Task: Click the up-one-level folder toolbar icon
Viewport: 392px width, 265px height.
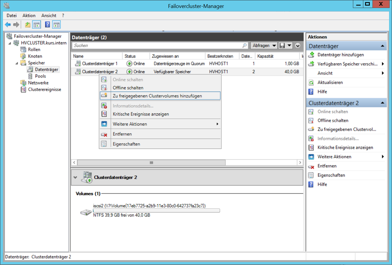Action: (28, 24)
